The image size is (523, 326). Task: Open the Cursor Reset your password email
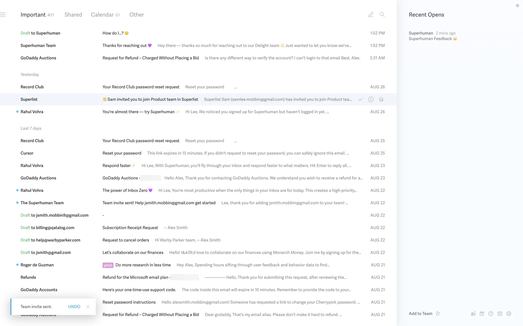click(x=122, y=153)
